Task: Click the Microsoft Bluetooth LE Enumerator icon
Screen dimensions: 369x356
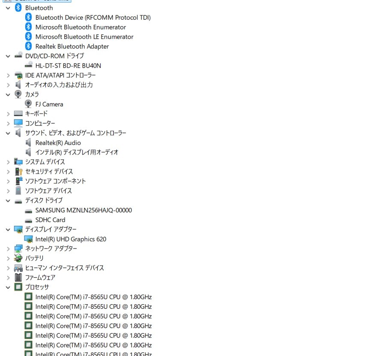Action: [x=29, y=36]
